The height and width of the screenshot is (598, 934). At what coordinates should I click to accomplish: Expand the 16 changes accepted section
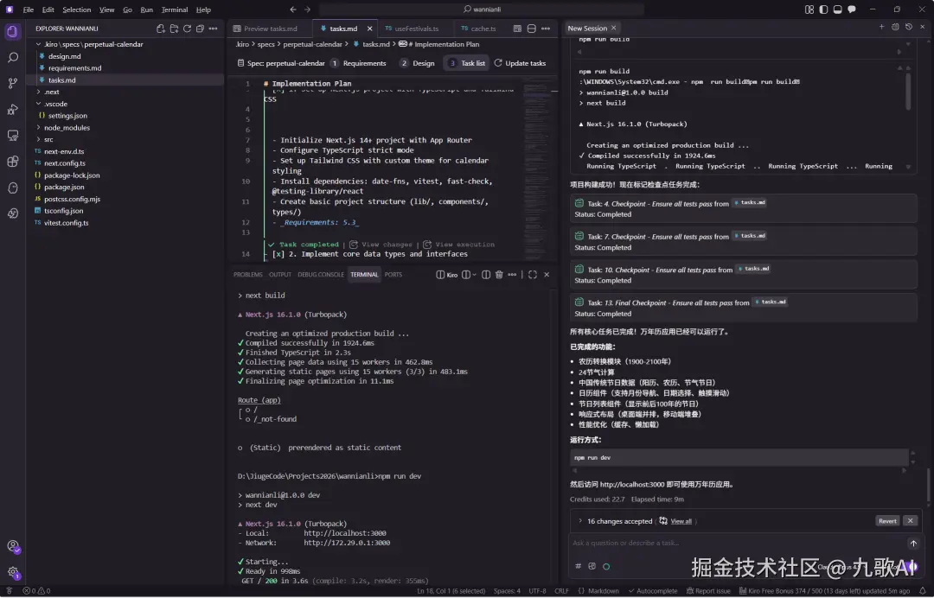click(x=580, y=521)
